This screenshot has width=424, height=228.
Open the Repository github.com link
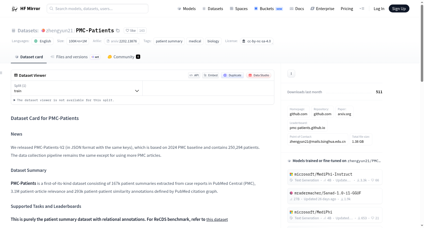click(x=323, y=112)
